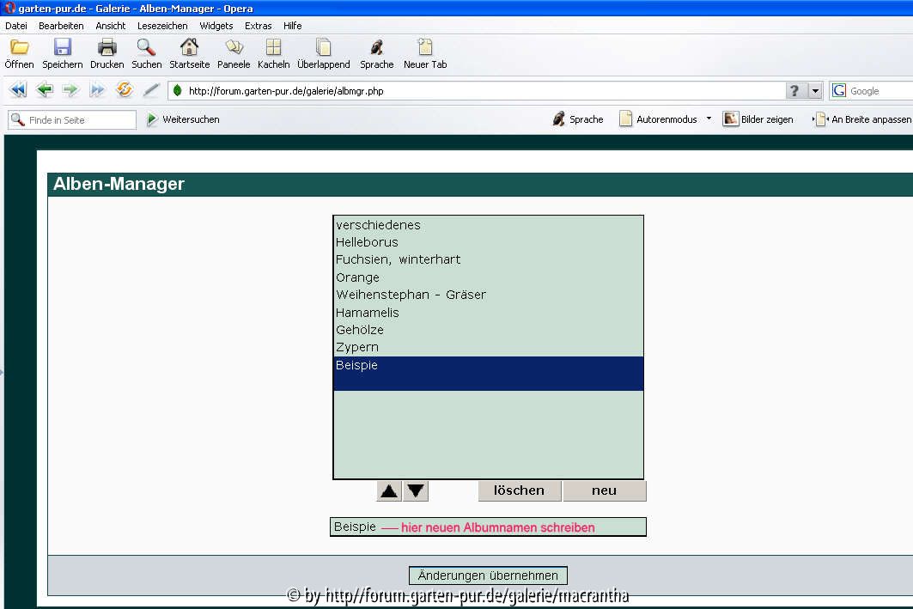Open the Autorenmodus dropdown arrow
This screenshot has height=609, width=913.
tap(709, 119)
